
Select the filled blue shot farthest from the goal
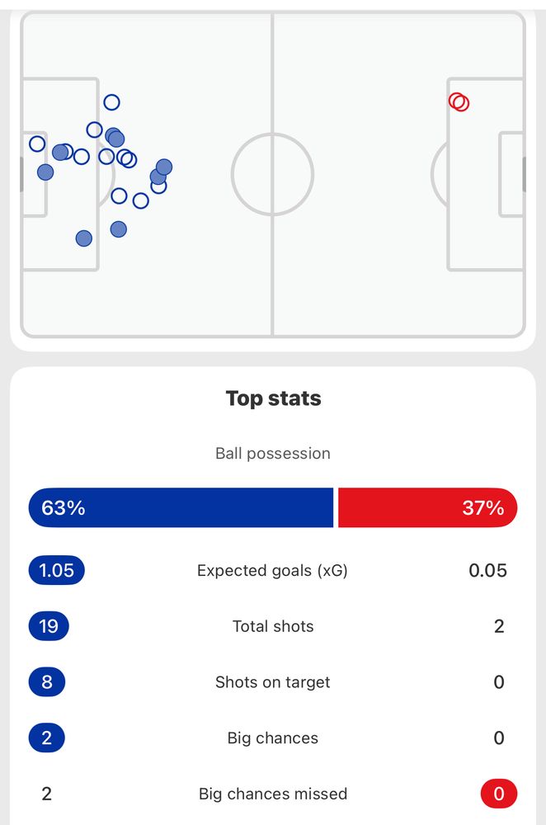164,167
